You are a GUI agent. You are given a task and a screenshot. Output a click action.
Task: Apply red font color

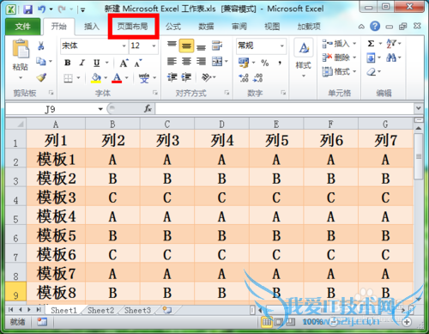point(117,78)
